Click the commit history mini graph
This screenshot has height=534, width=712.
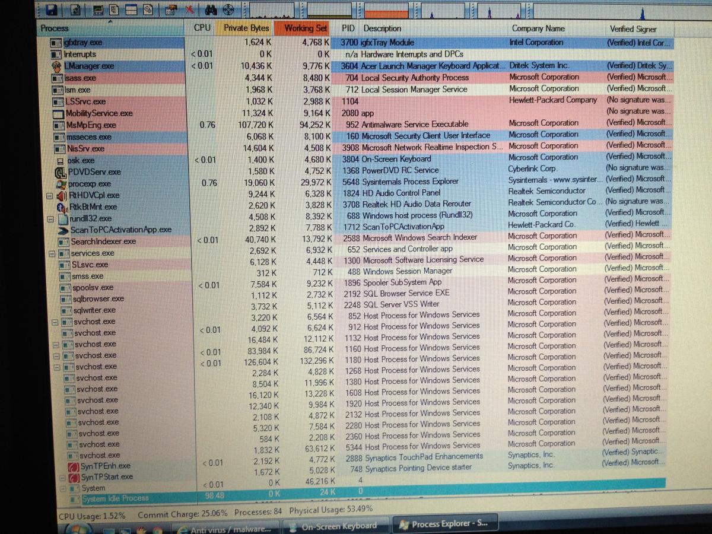(x=329, y=9)
